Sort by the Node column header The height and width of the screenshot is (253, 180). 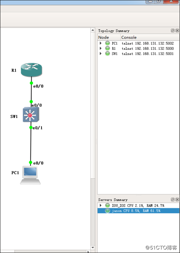click(x=109, y=37)
